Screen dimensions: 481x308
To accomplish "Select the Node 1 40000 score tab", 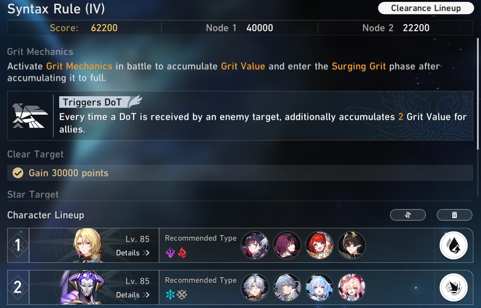I will click(x=239, y=28).
